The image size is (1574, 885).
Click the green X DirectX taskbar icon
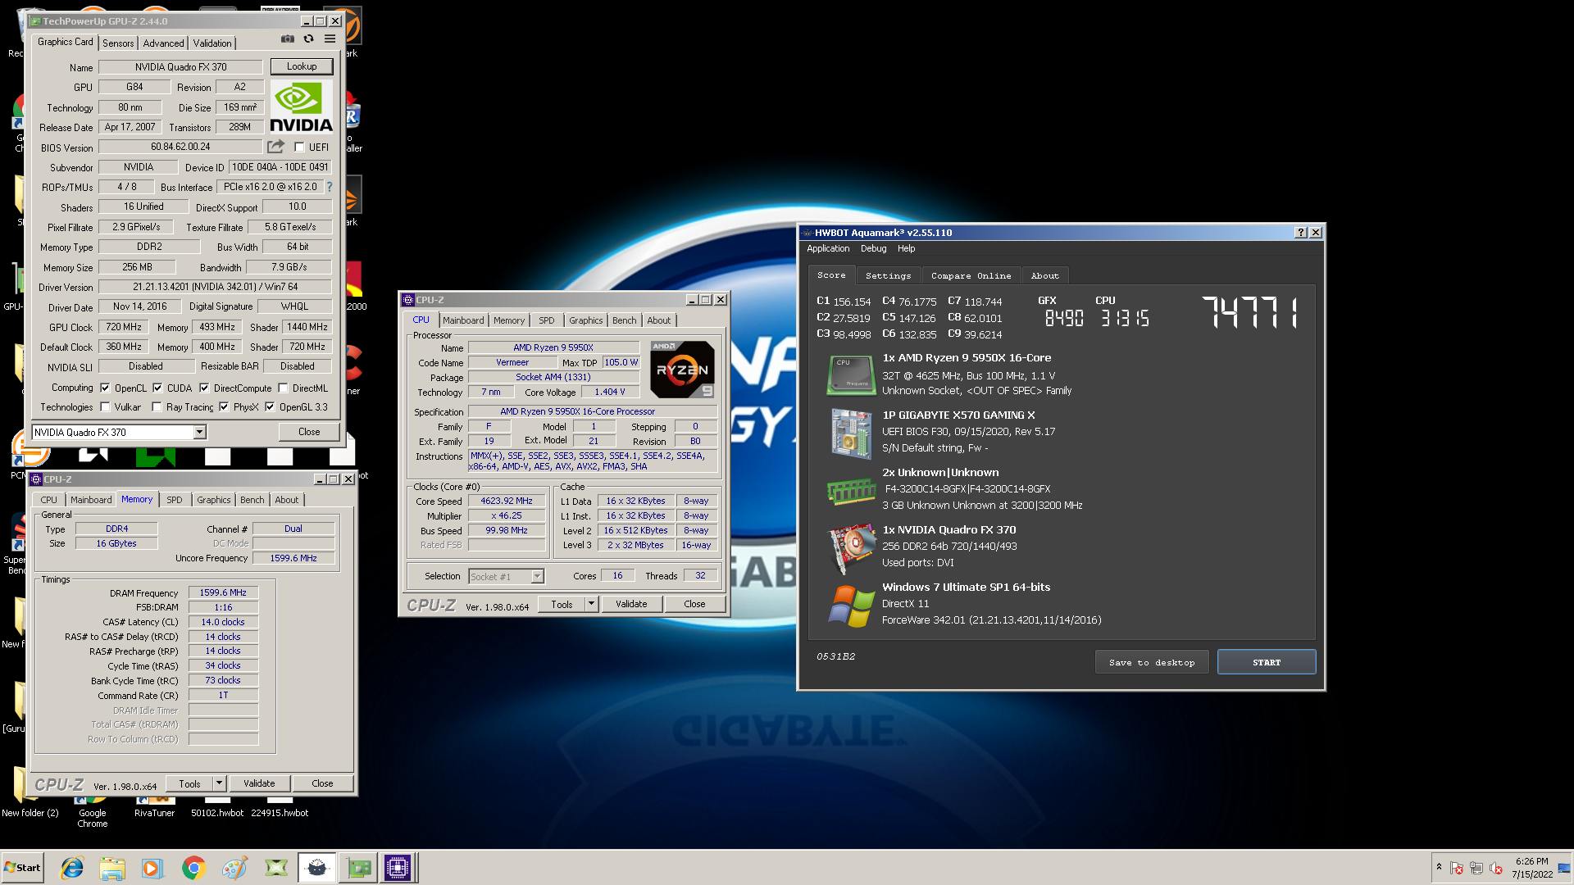[276, 868]
